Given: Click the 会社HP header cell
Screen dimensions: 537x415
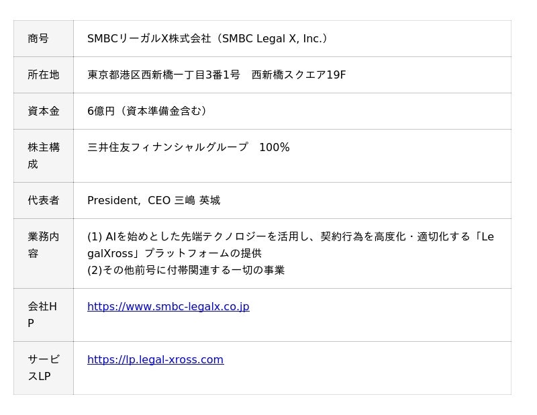Looking at the screenshot, I should click(x=42, y=315).
